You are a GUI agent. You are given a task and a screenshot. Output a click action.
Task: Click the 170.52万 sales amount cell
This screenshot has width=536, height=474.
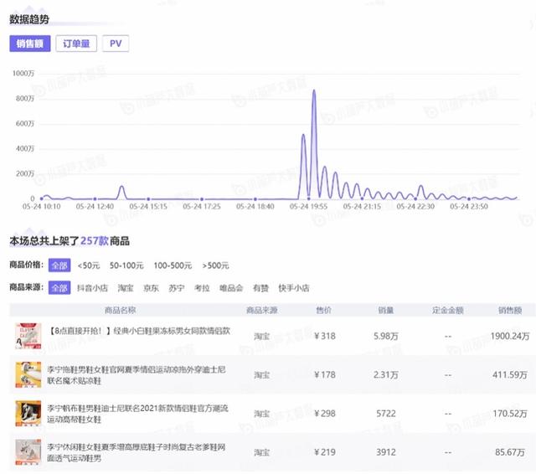pos(510,414)
